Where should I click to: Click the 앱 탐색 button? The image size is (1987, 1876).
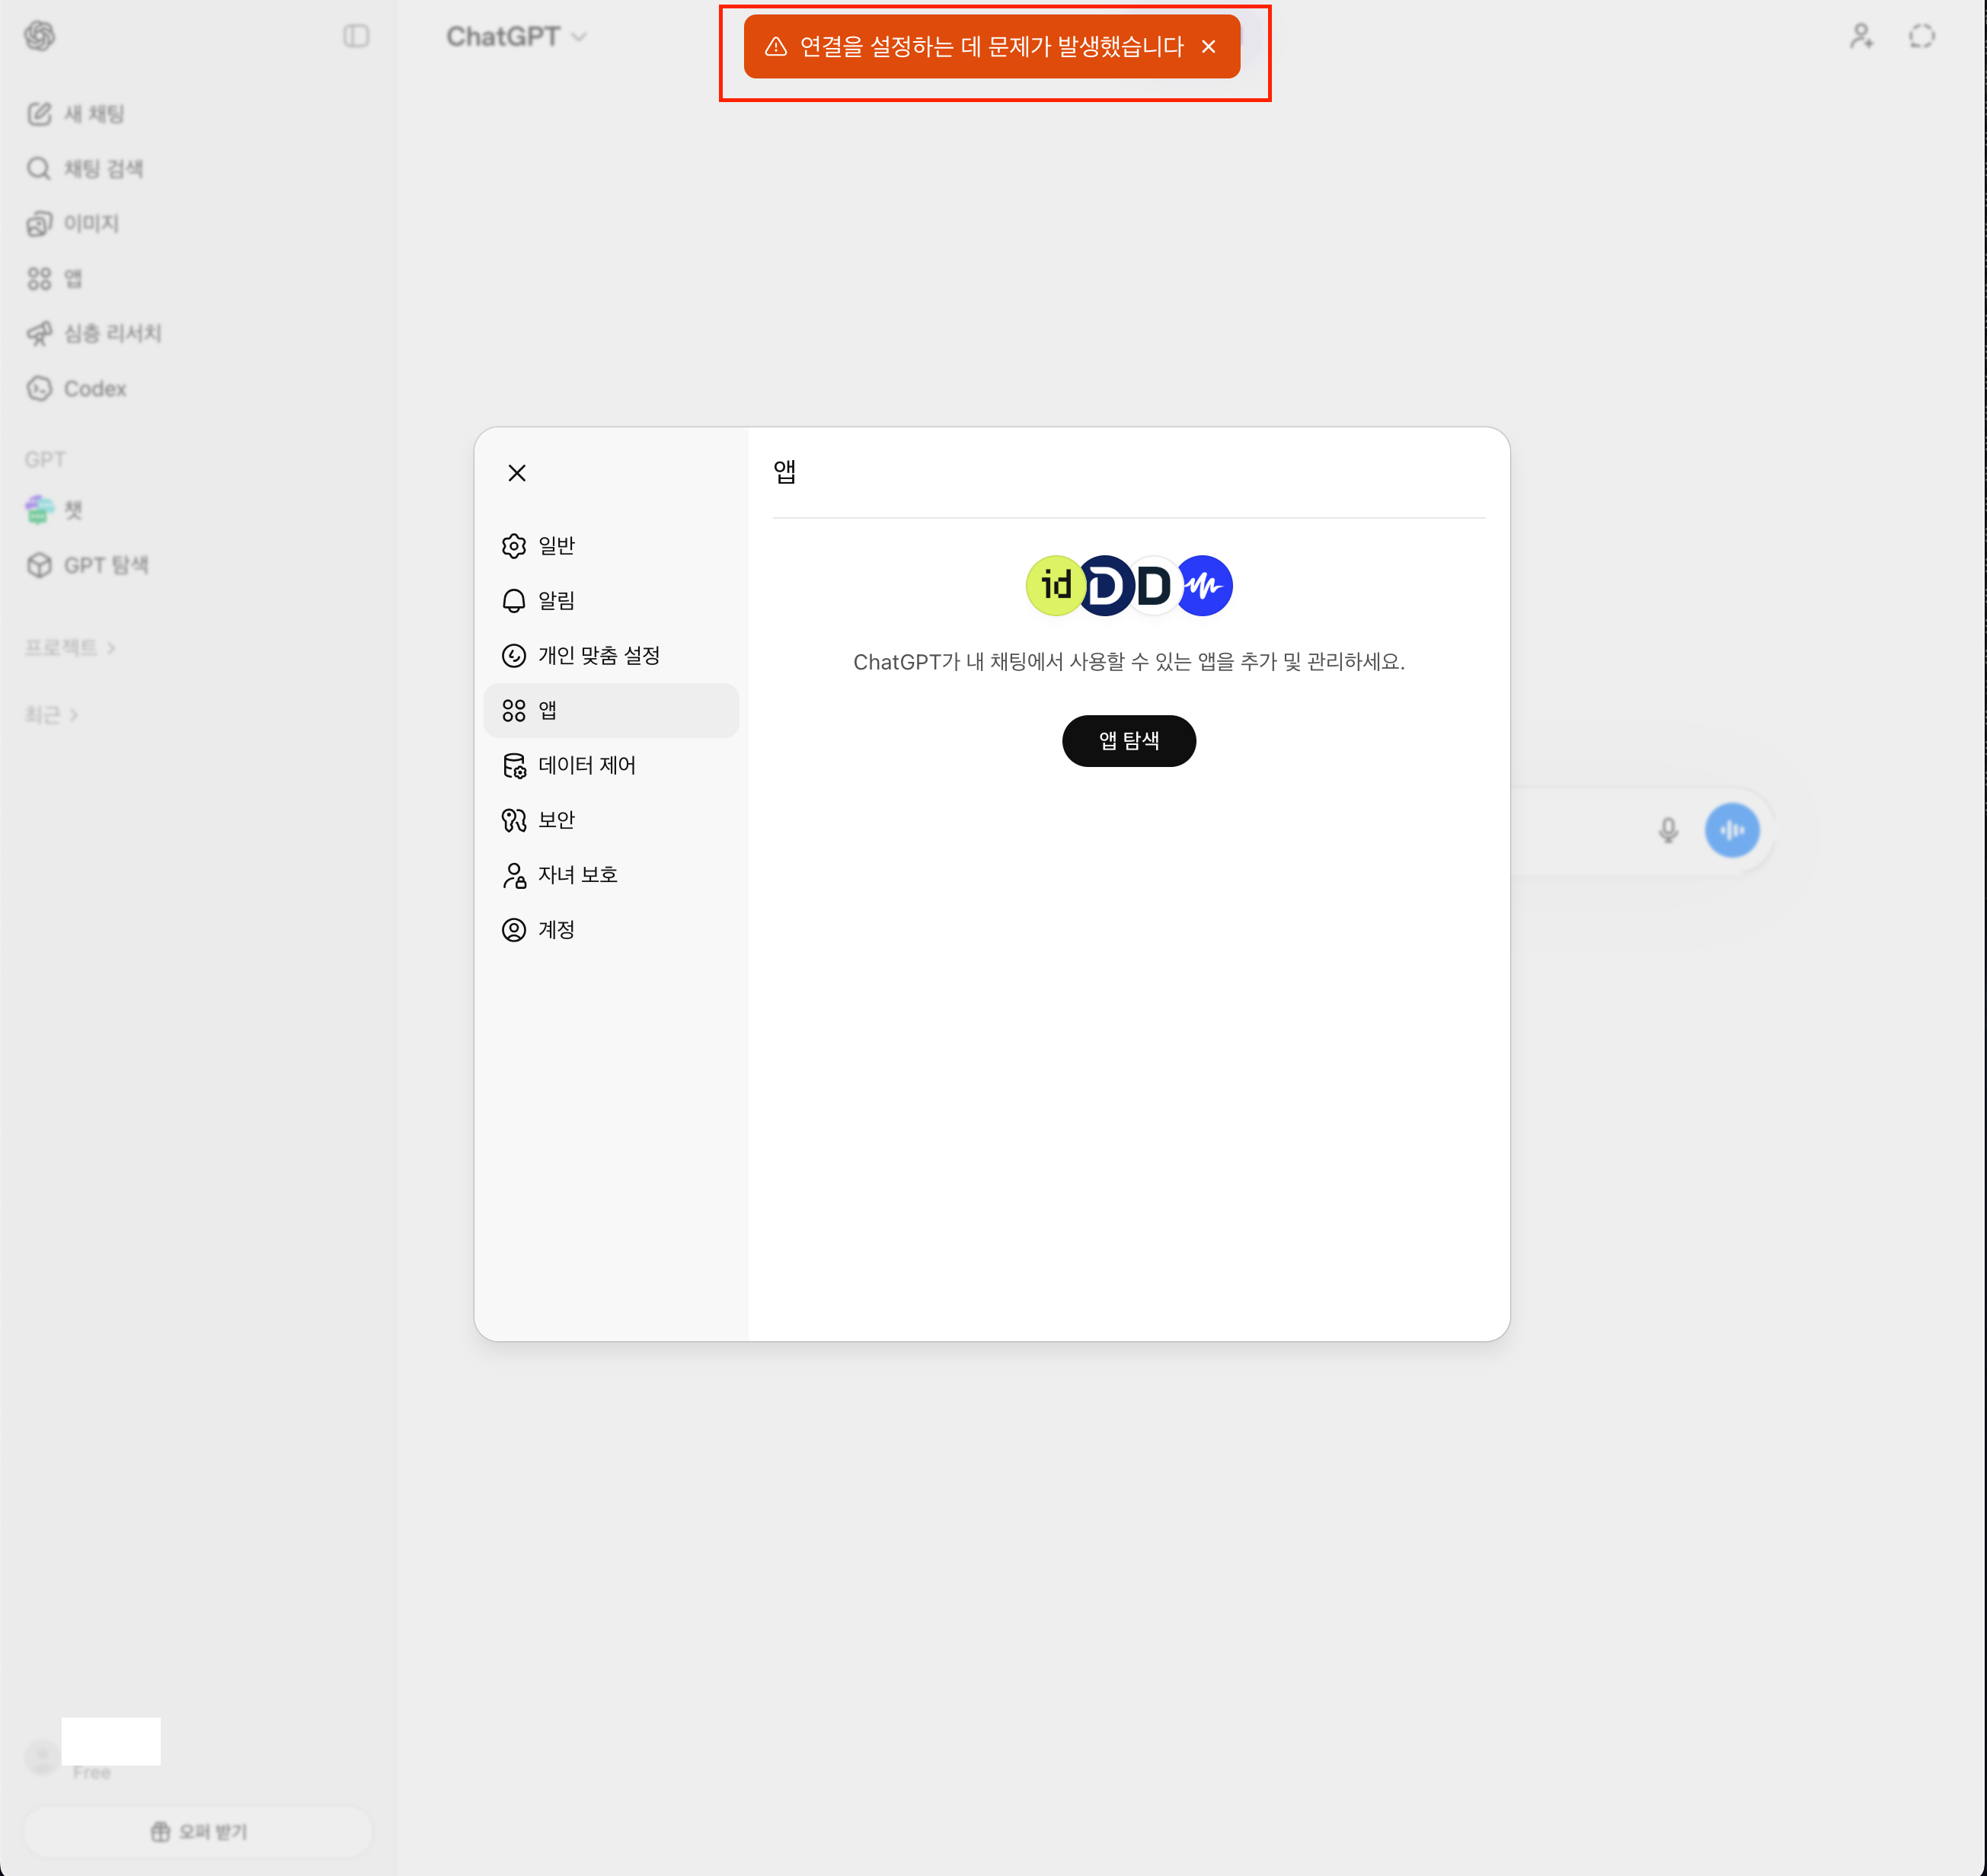click(x=1128, y=741)
